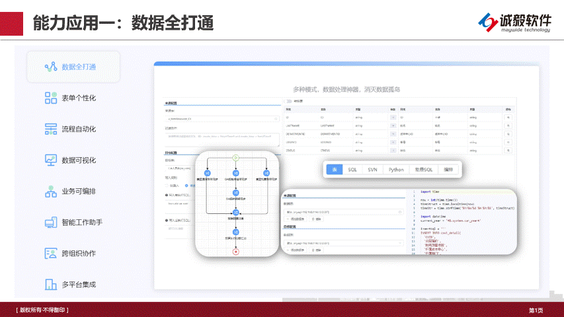Switch to the Python tab
This screenshot has width=564, height=317.
(395, 170)
